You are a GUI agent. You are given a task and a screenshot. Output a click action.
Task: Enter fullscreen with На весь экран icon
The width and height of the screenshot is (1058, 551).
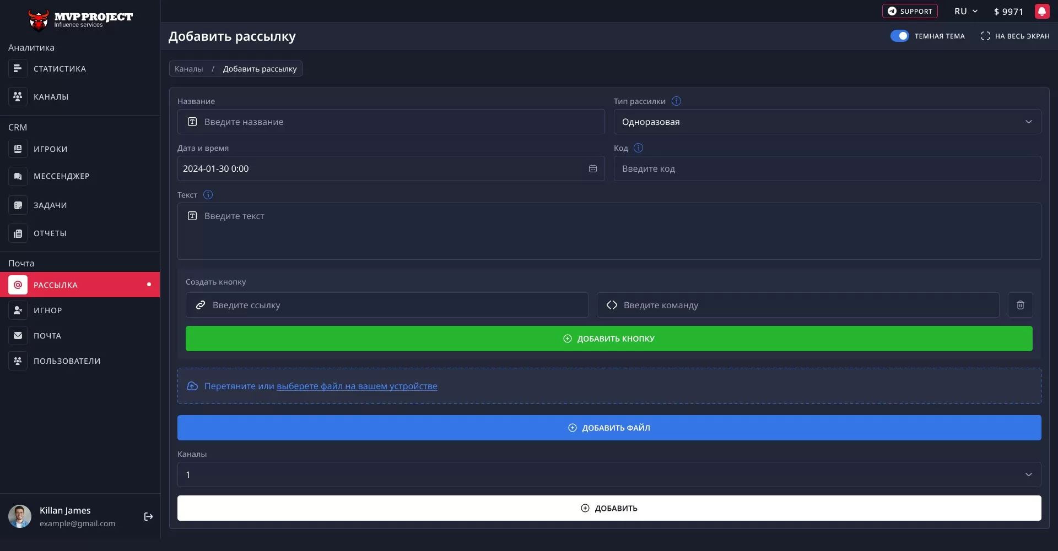[x=985, y=36]
